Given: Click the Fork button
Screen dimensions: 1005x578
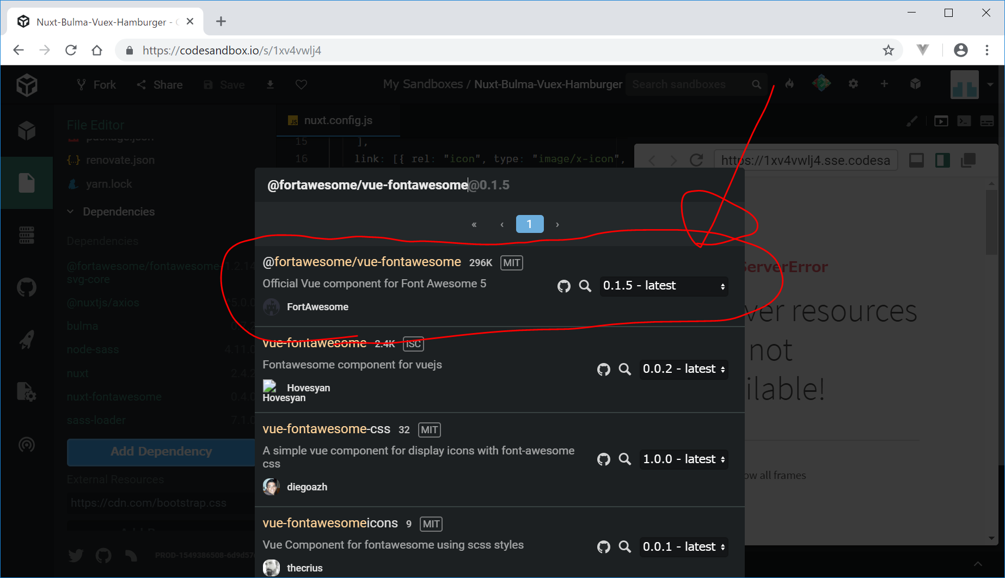Looking at the screenshot, I should point(97,84).
